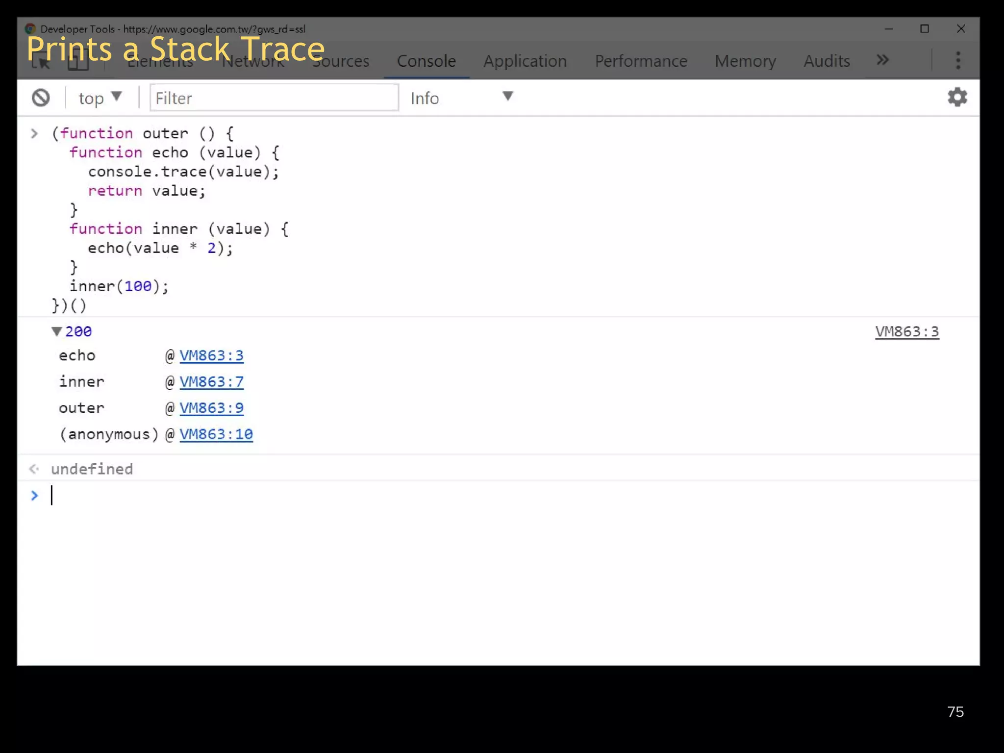Switch to the Network panel

click(253, 61)
